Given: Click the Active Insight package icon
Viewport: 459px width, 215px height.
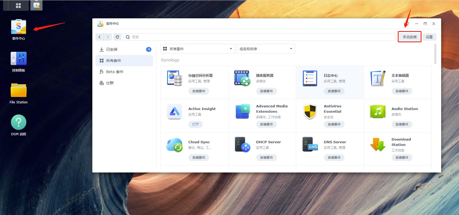Looking at the screenshot, I should pos(175,111).
